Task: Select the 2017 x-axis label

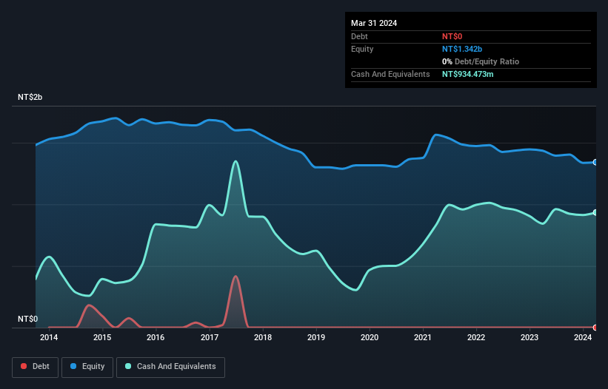Action: pyautogui.click(x=210, y=337)
